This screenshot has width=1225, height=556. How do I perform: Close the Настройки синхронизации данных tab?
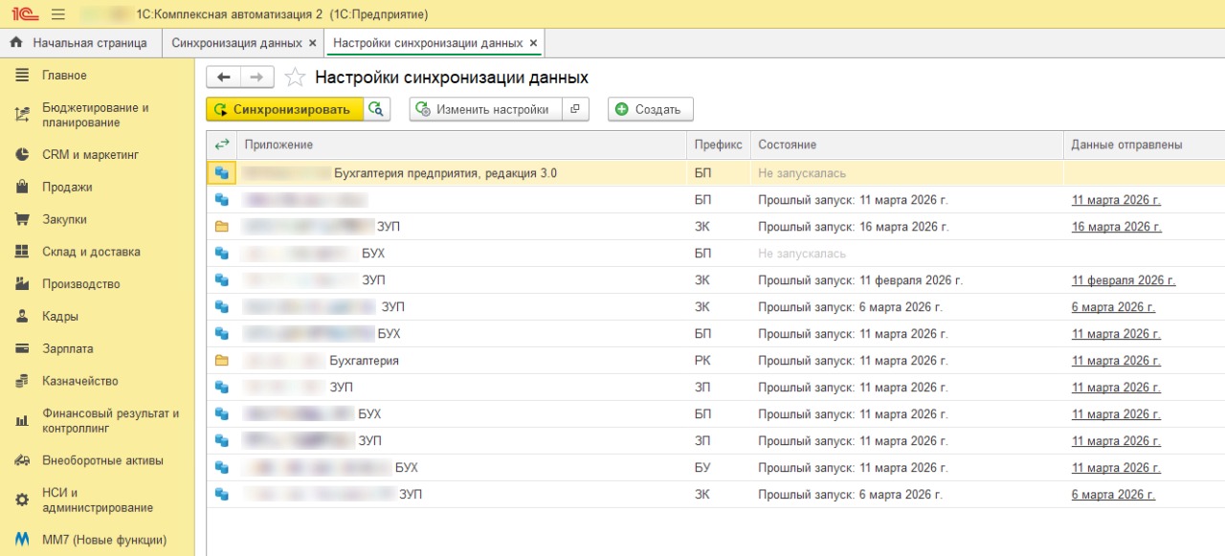(x=533, y=43)
